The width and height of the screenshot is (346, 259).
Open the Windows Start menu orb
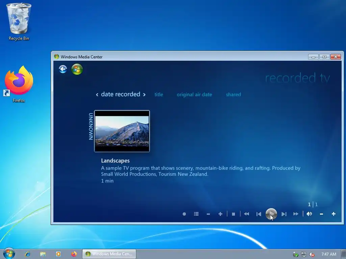pos(9,254)
